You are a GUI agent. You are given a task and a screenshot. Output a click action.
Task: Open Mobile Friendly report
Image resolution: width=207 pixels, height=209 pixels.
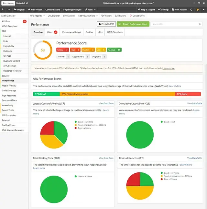coord(9,86)
